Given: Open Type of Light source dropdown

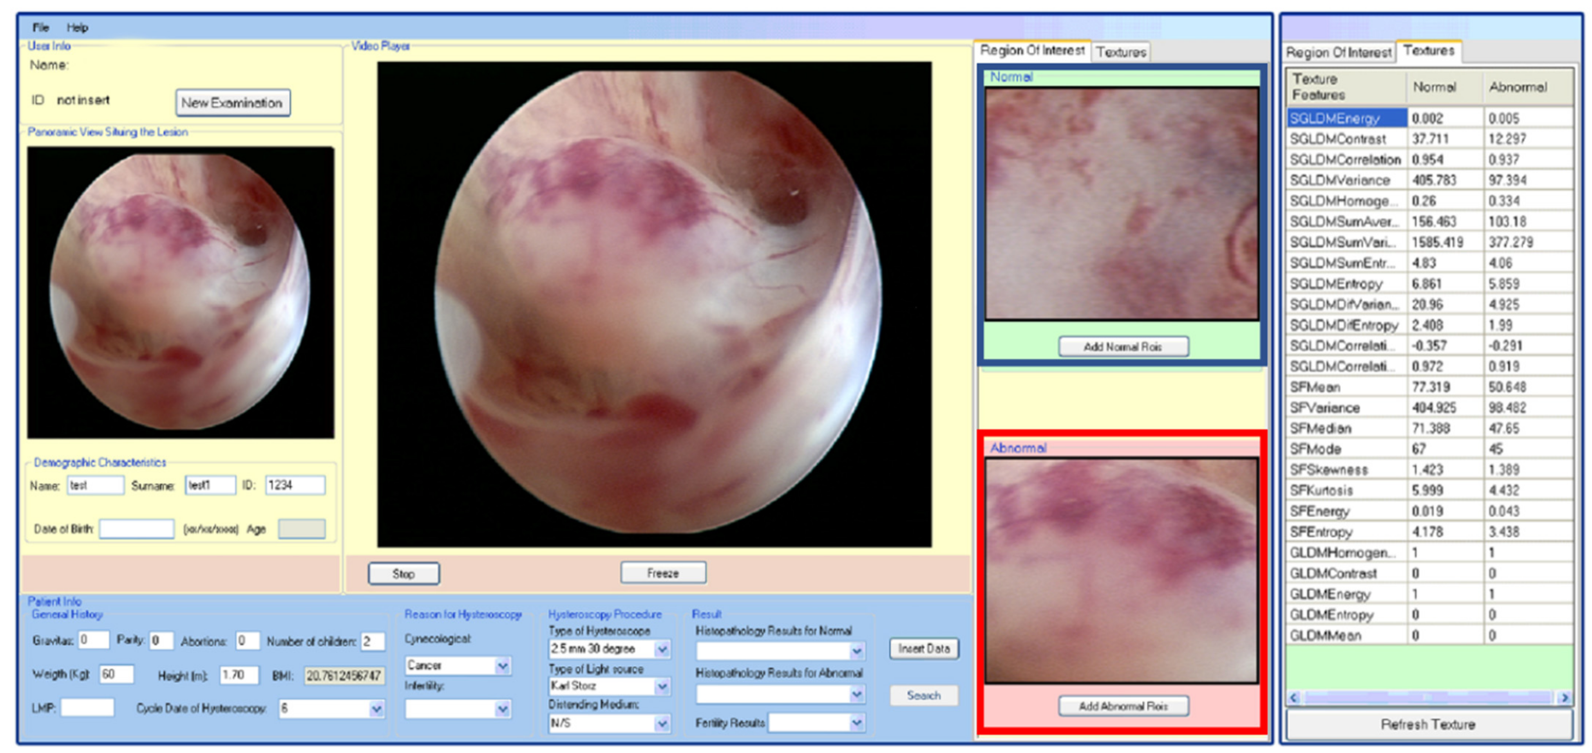Looking at the screenshot, I should [x=662, y=686].
